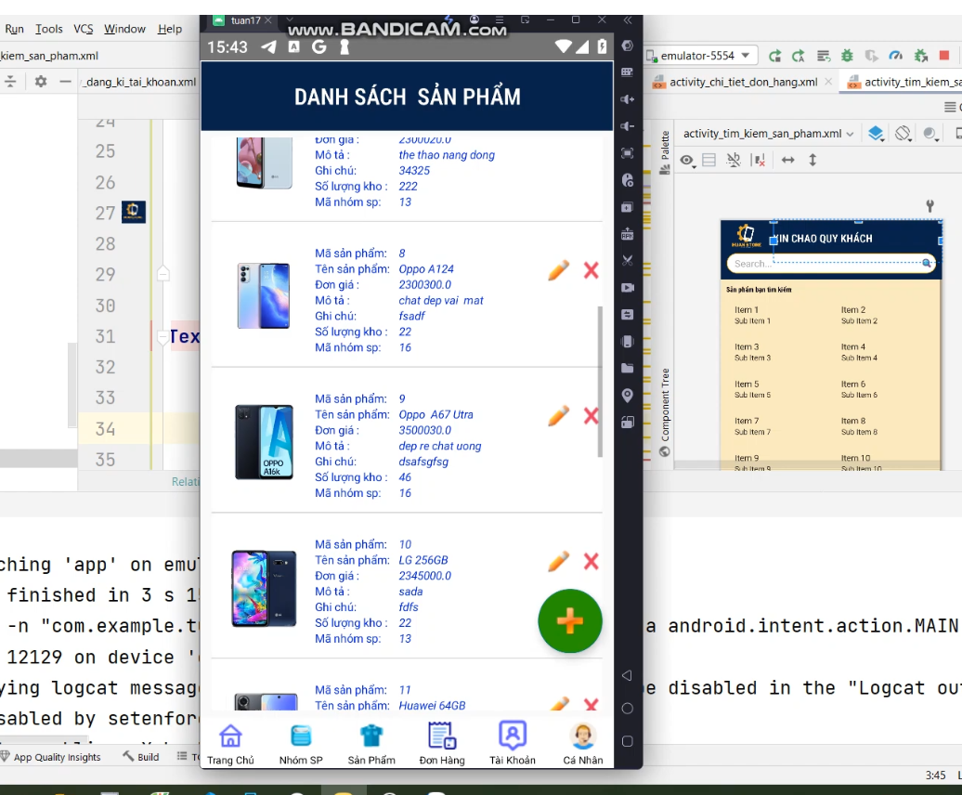Viewport: 962px width, 795px height.
Task: Open orientation for preview dropdown
Action: (903, 134)
